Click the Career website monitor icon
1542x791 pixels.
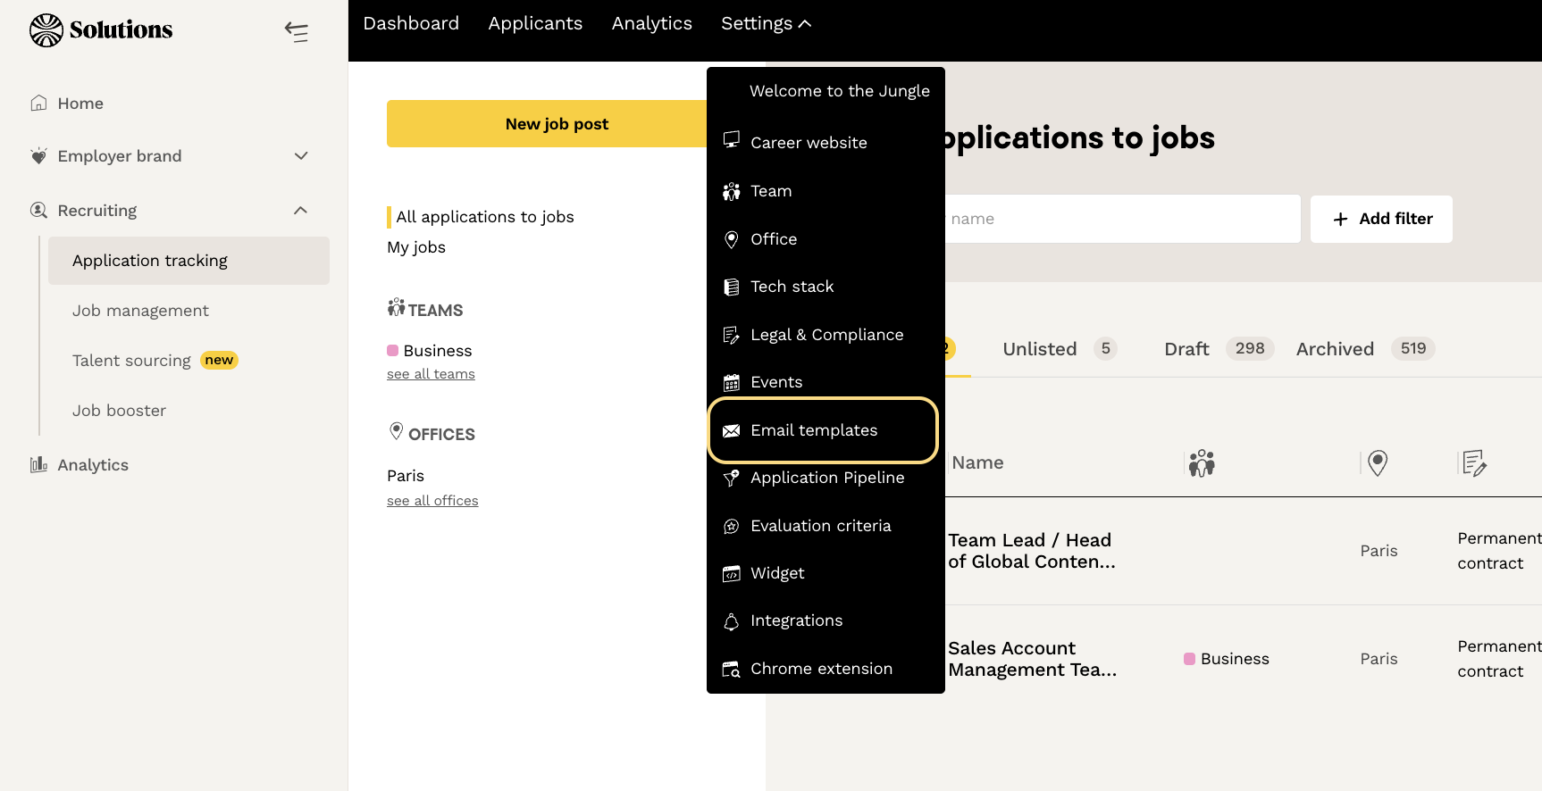731,140
